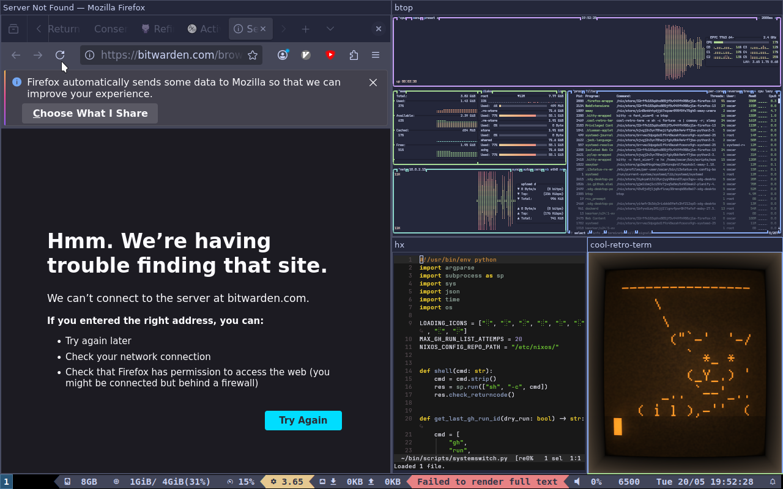Switch to the Conser tab

tap(110, 29)
